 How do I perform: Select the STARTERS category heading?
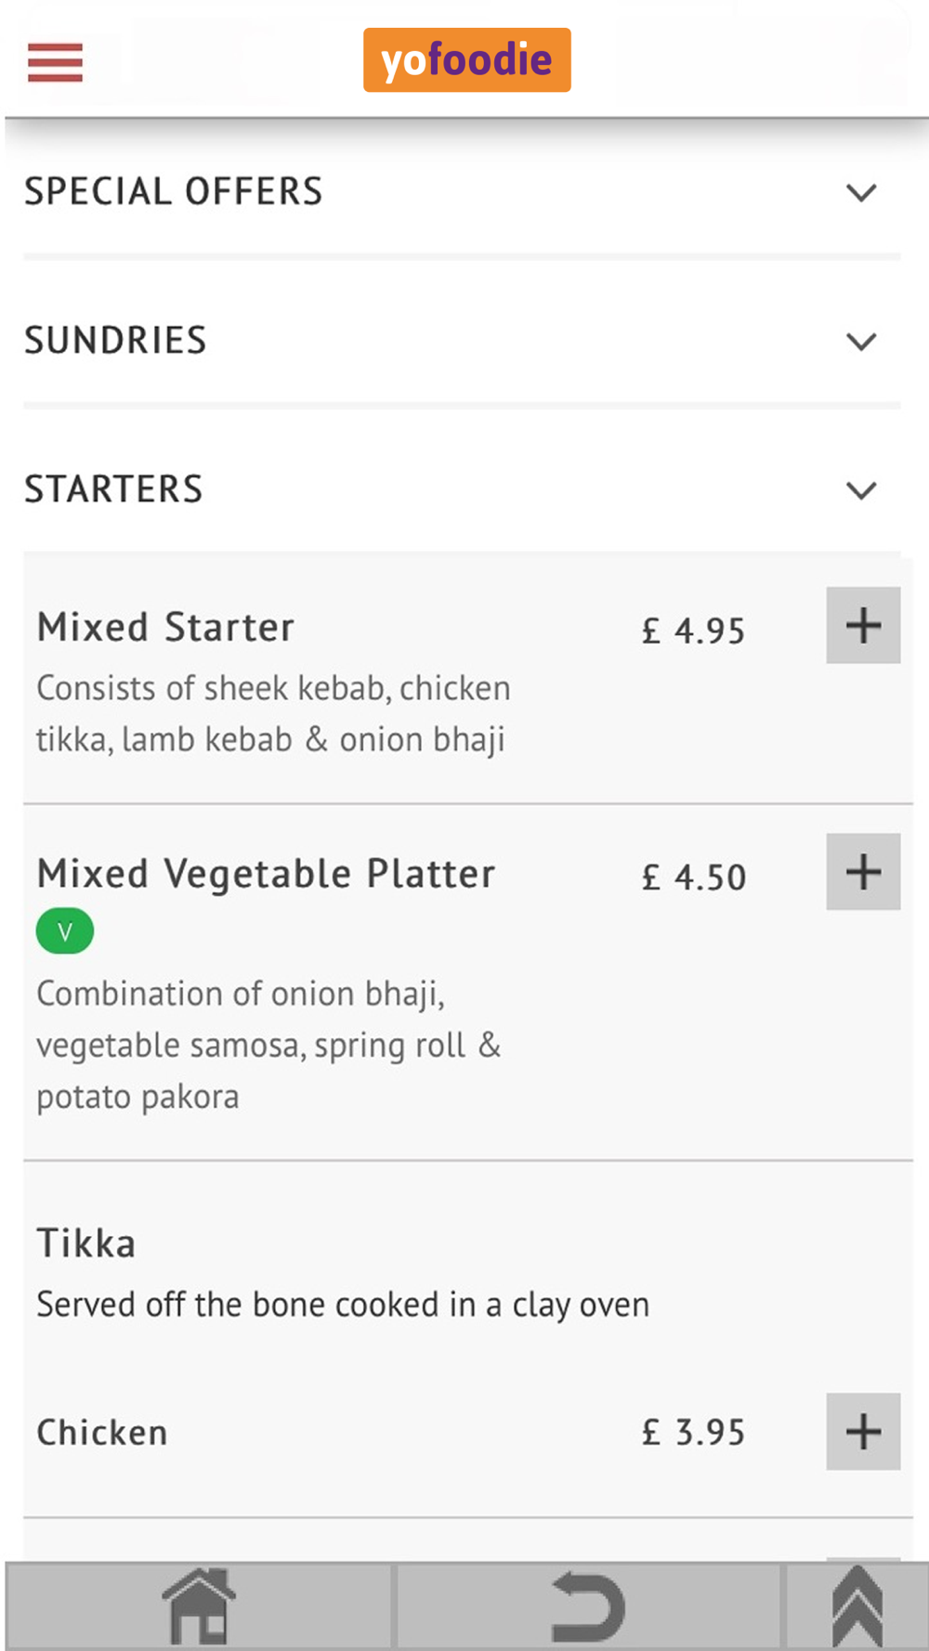click(114, 488)
